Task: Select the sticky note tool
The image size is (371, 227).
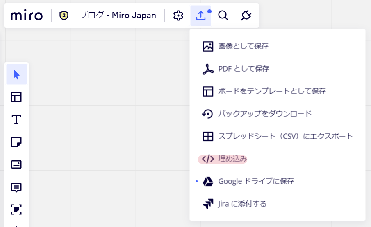Action: pos(16,142)
